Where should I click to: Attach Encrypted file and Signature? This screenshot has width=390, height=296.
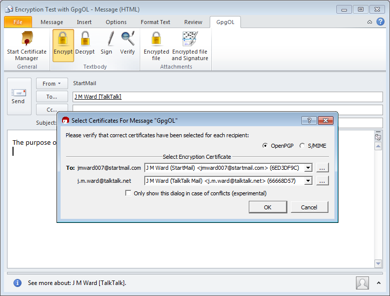pos(190,46)
